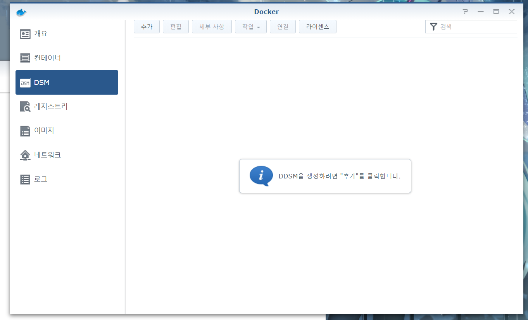Click the 편집 button
This screenshot has width=528, height=320.
(x=176, y=27)
